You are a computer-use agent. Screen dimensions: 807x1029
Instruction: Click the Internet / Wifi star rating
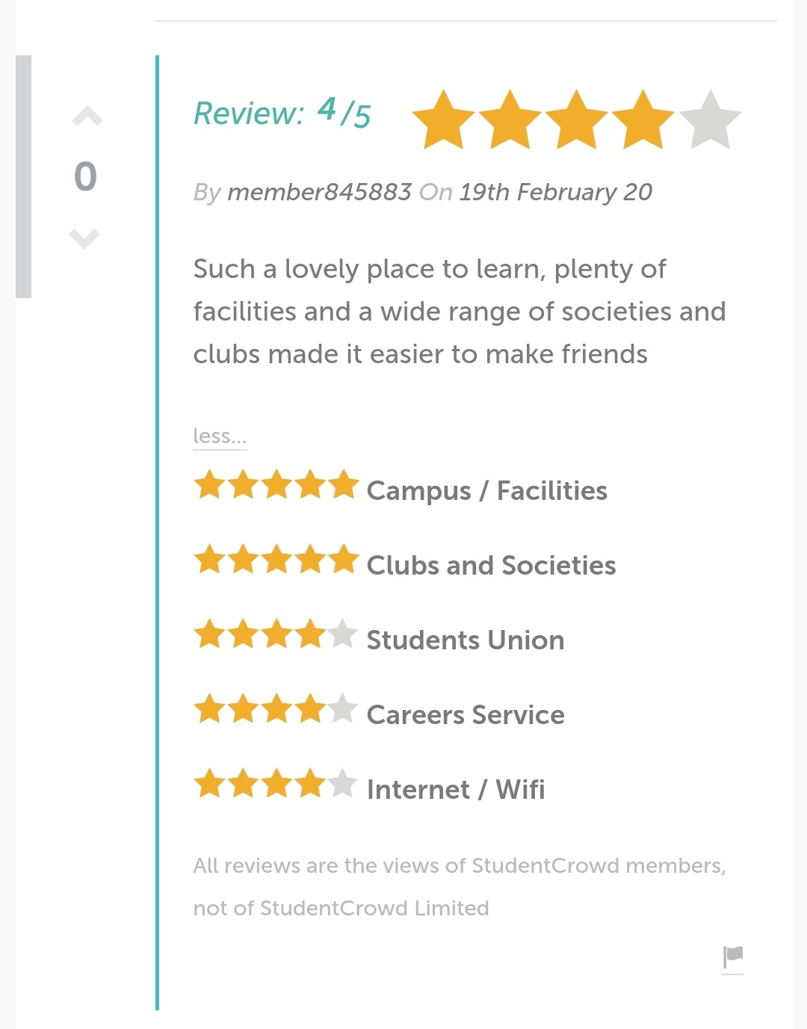click(276, 784)
